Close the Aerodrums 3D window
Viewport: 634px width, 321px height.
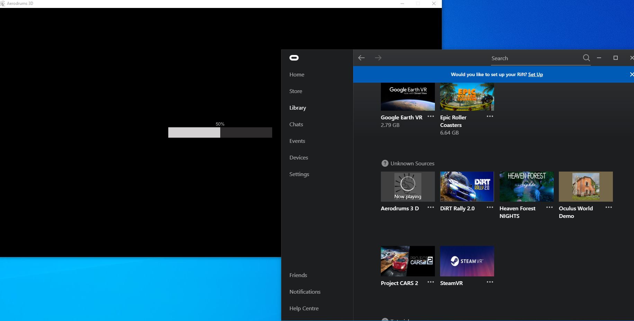[434, 3]
